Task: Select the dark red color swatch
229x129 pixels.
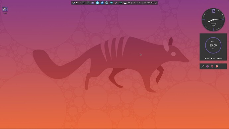Action: point(212,66)
